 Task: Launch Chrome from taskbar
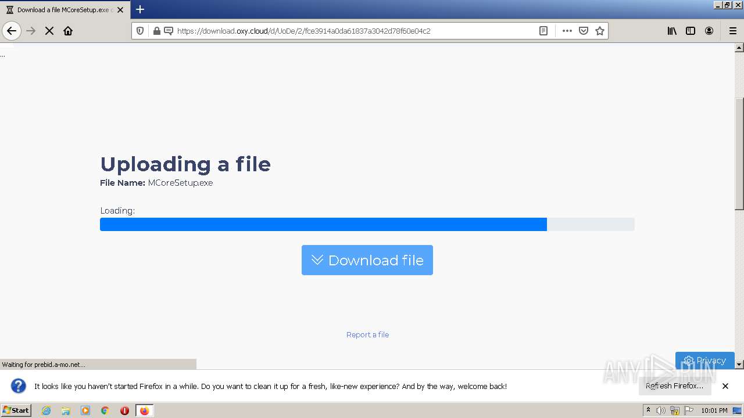105,410
